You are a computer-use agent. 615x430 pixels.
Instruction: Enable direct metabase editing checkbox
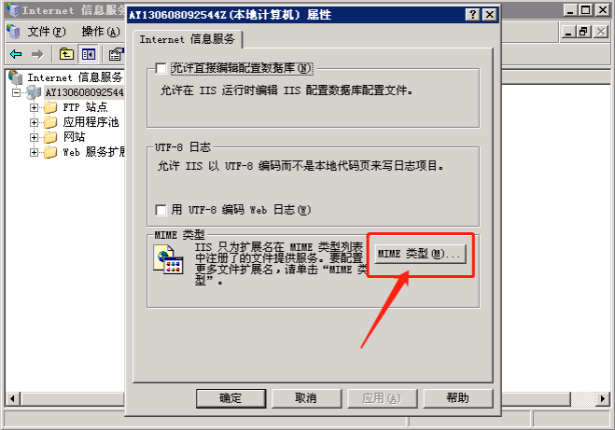click(x=161, y=69)
